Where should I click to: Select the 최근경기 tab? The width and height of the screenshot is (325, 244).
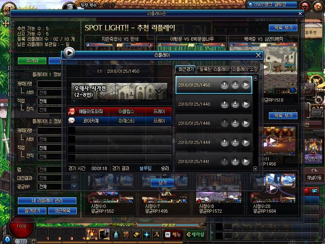click(x=185, y=69)
